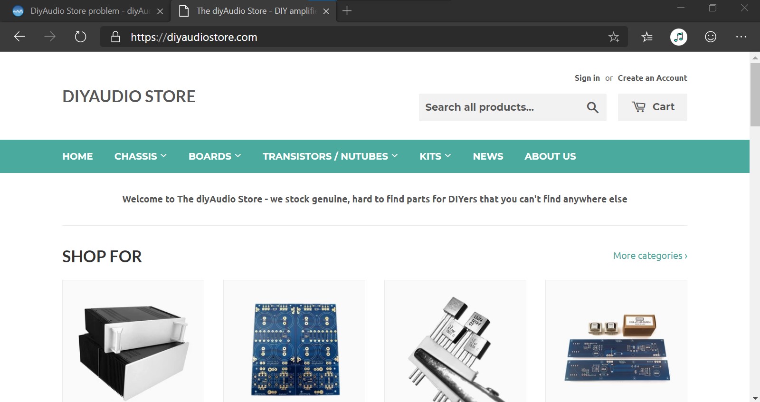View site security lock info

(x=115, y=37)
